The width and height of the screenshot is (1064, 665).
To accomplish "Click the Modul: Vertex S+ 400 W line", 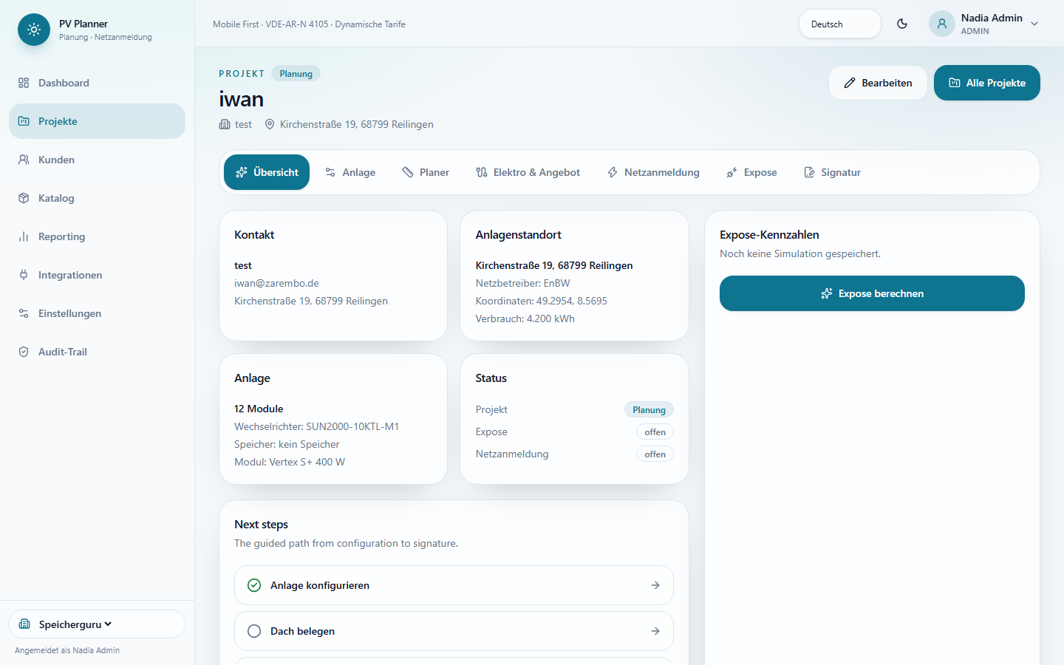I will pyautogui.click(x=290, y=462).
